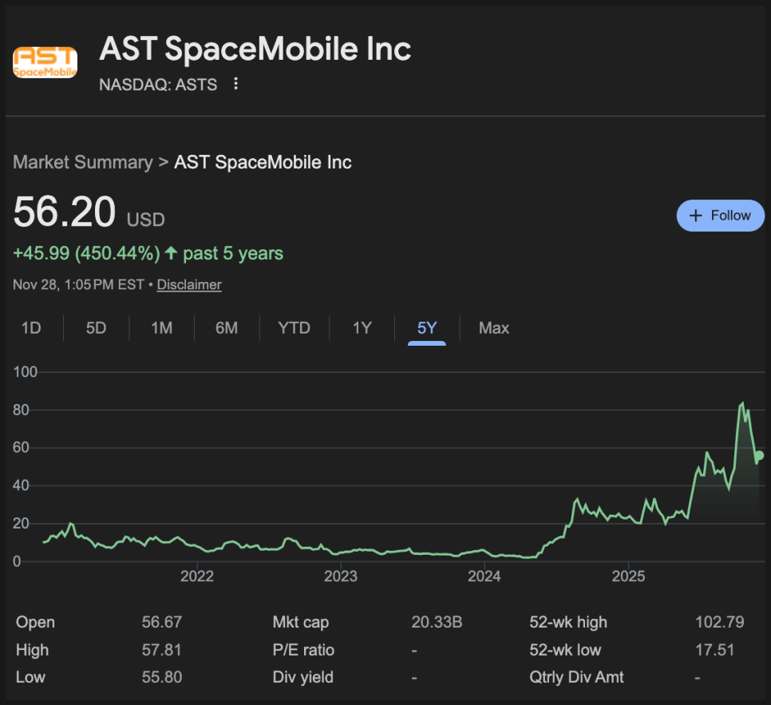Show the YTD chart range
Image resolution: width=771 pixels, height=705 pixels.
tap(294, 328)
